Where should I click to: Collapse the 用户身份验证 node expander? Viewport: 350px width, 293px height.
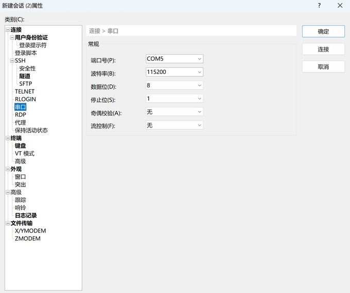tap(12, 38)
